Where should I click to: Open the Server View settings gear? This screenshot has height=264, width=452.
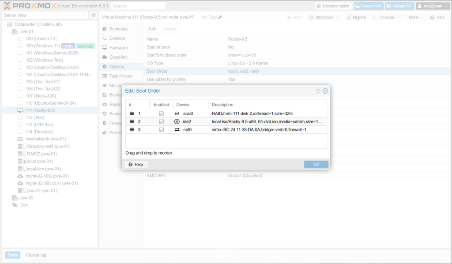(94, 15)
